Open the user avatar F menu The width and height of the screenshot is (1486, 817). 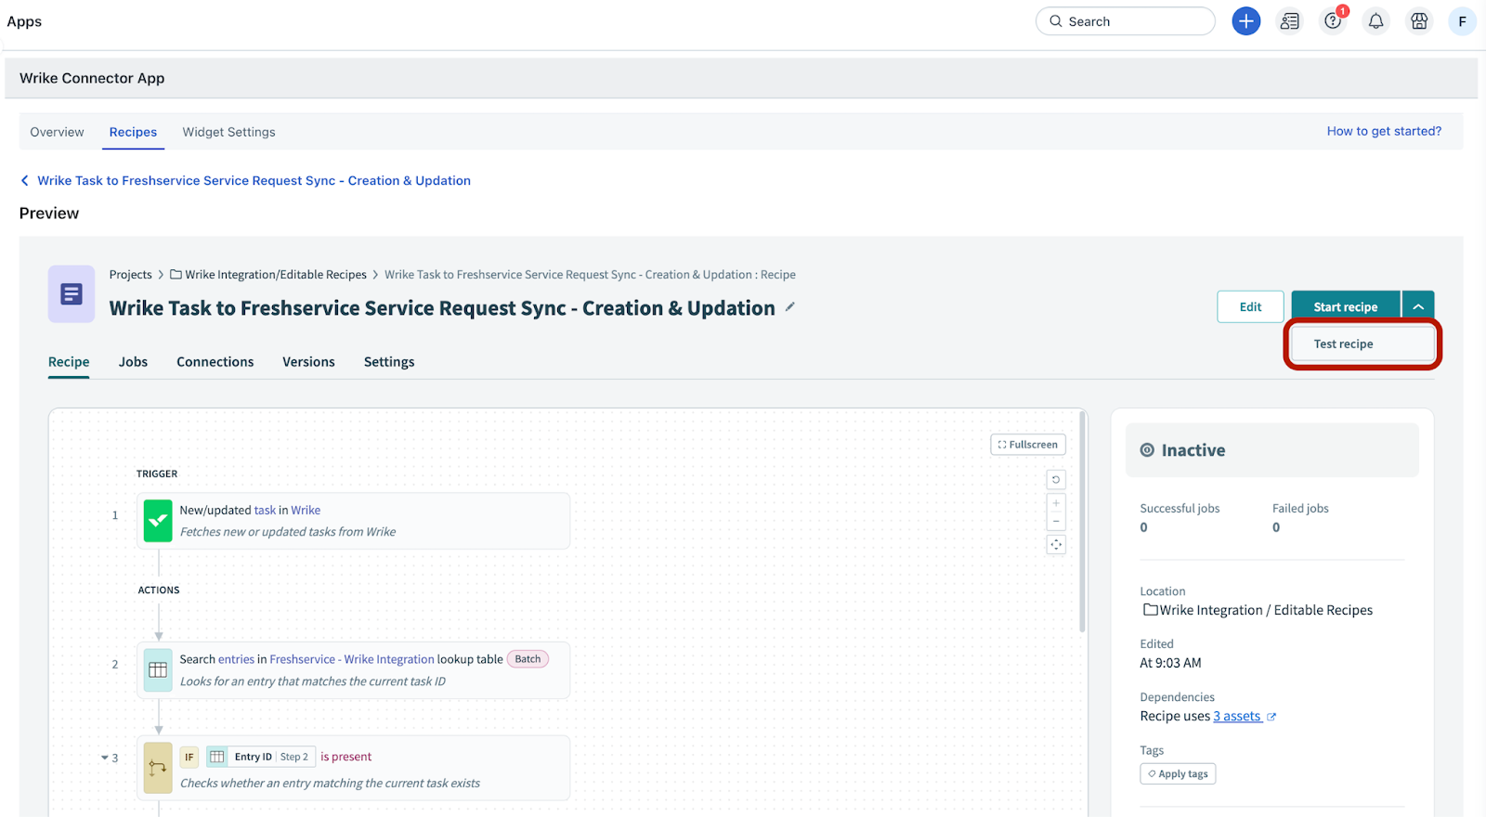[1462, 21]
